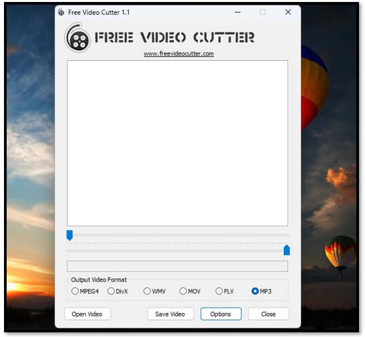This screenshot has width=365, height=337.
Task: Pick the FLV output format
Action: 225,291
